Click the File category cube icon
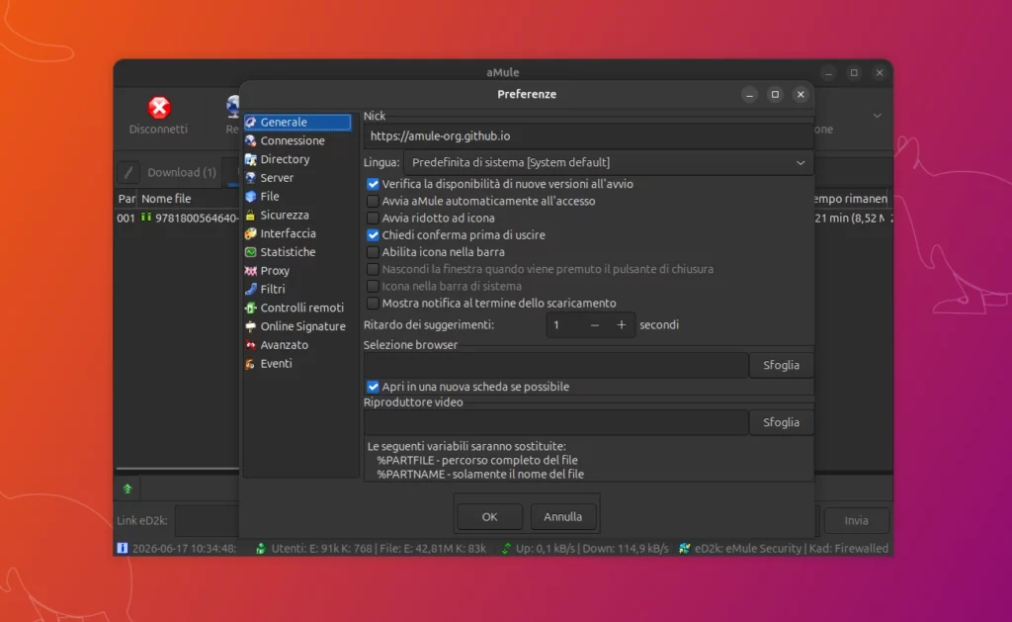 tap(250, 197)
